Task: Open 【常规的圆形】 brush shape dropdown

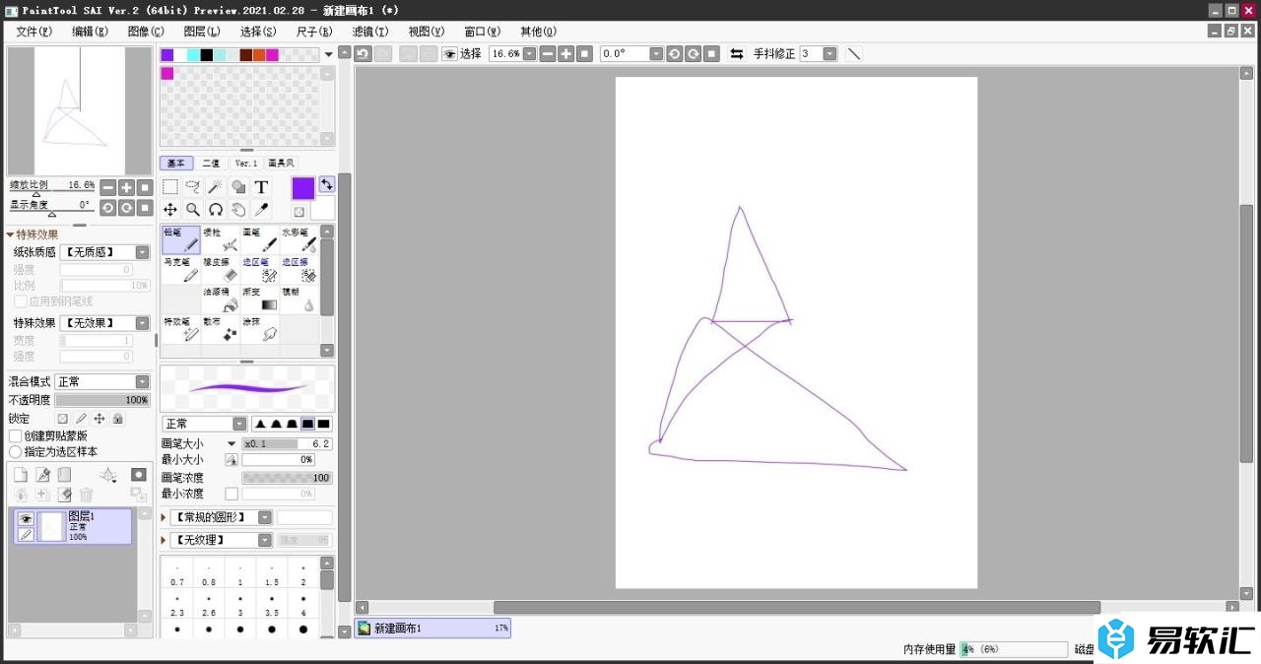Action: click(221, 517)
